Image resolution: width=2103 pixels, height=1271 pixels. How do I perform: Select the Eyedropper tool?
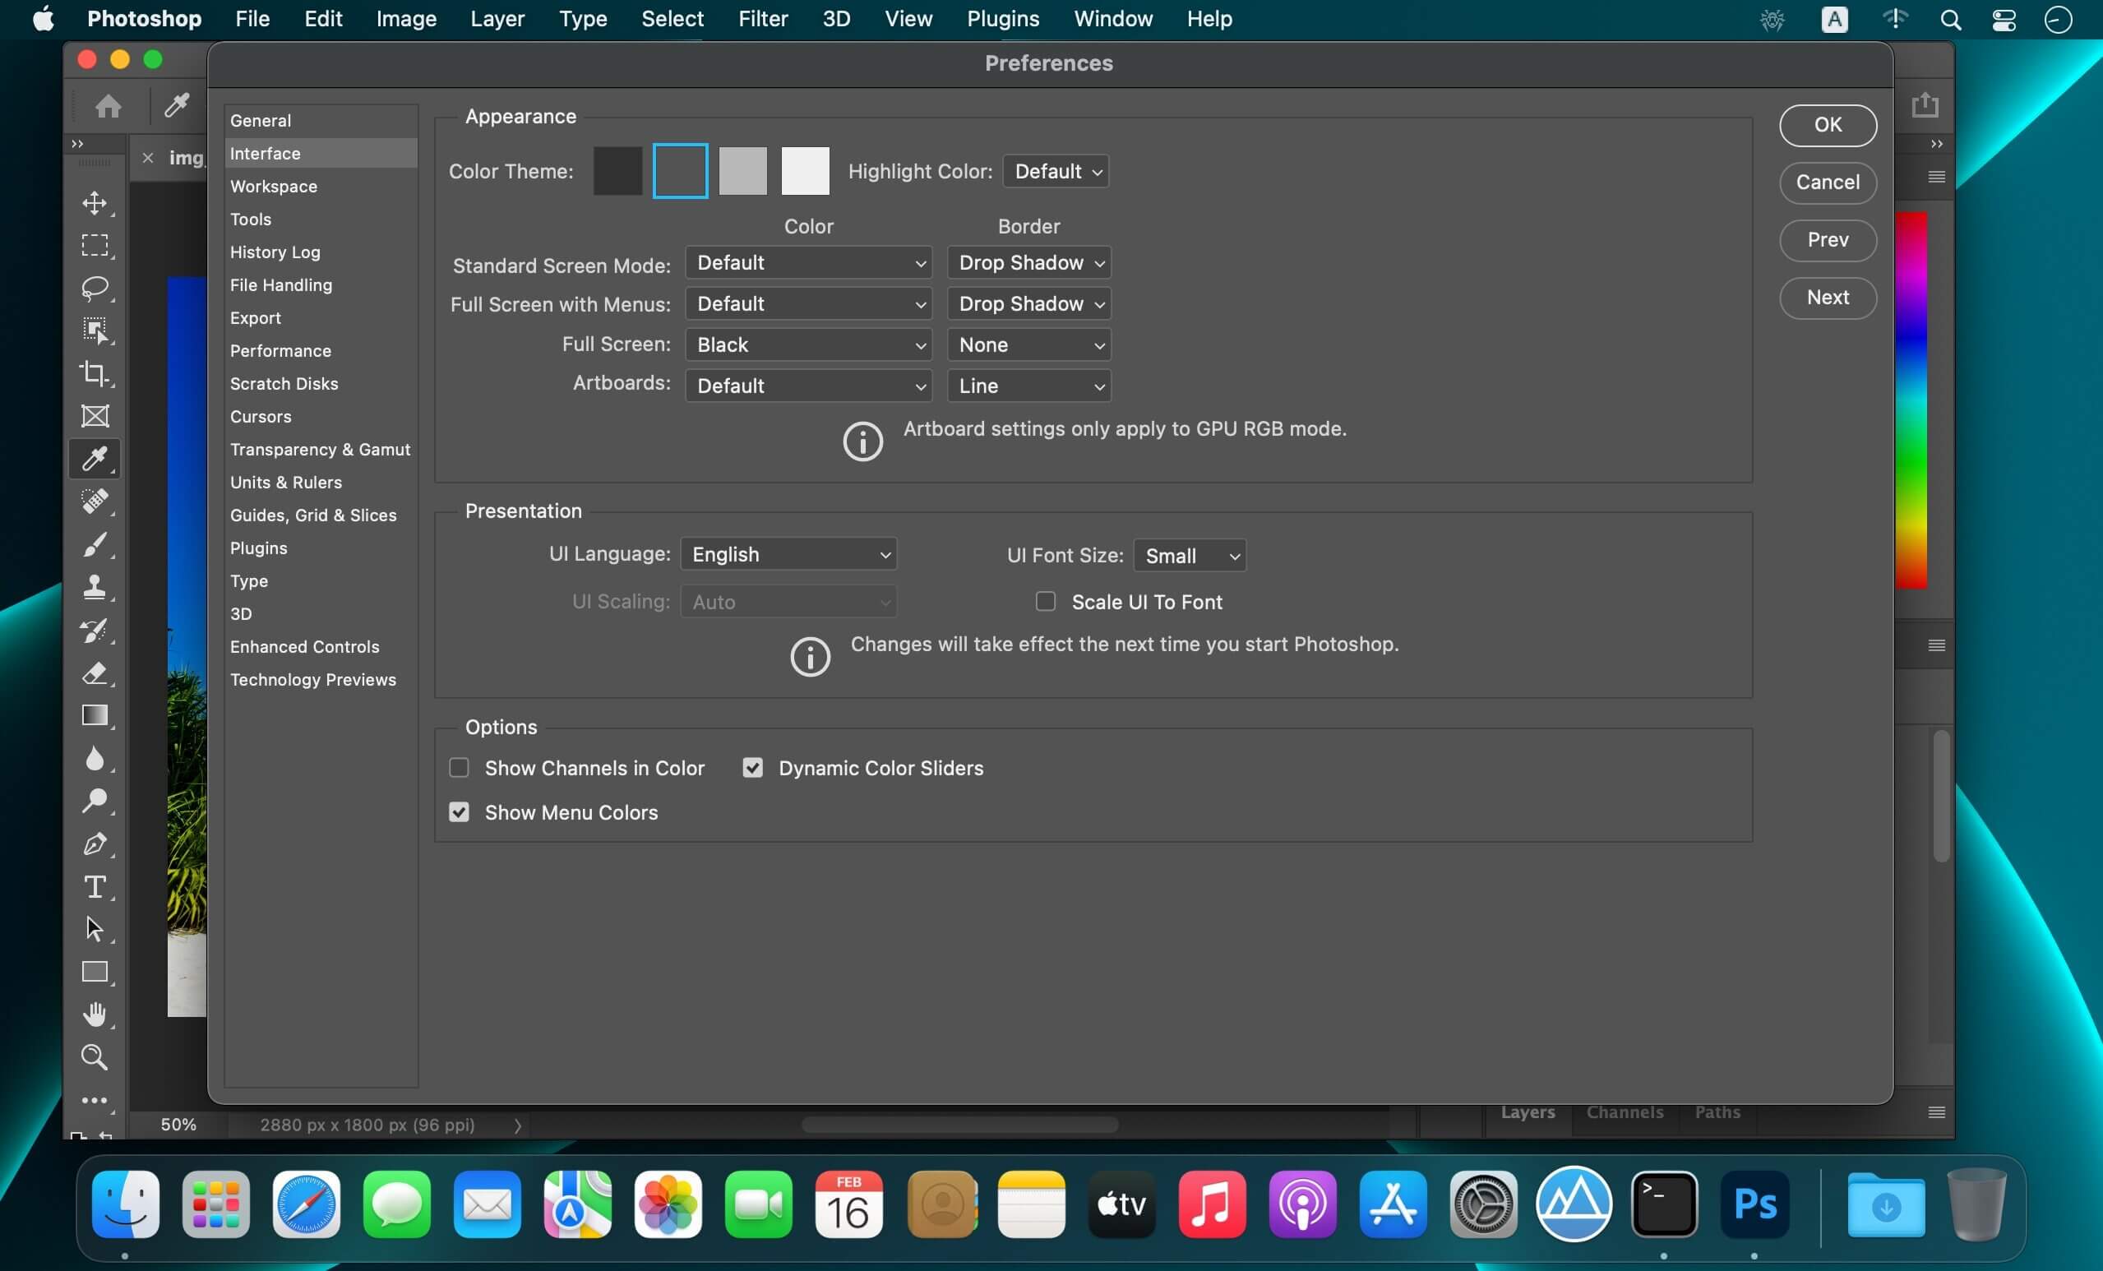tap(95, 458)
